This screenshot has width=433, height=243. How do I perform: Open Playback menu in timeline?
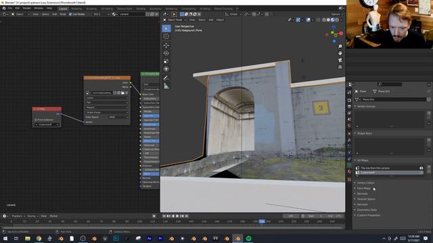point(18,216)
